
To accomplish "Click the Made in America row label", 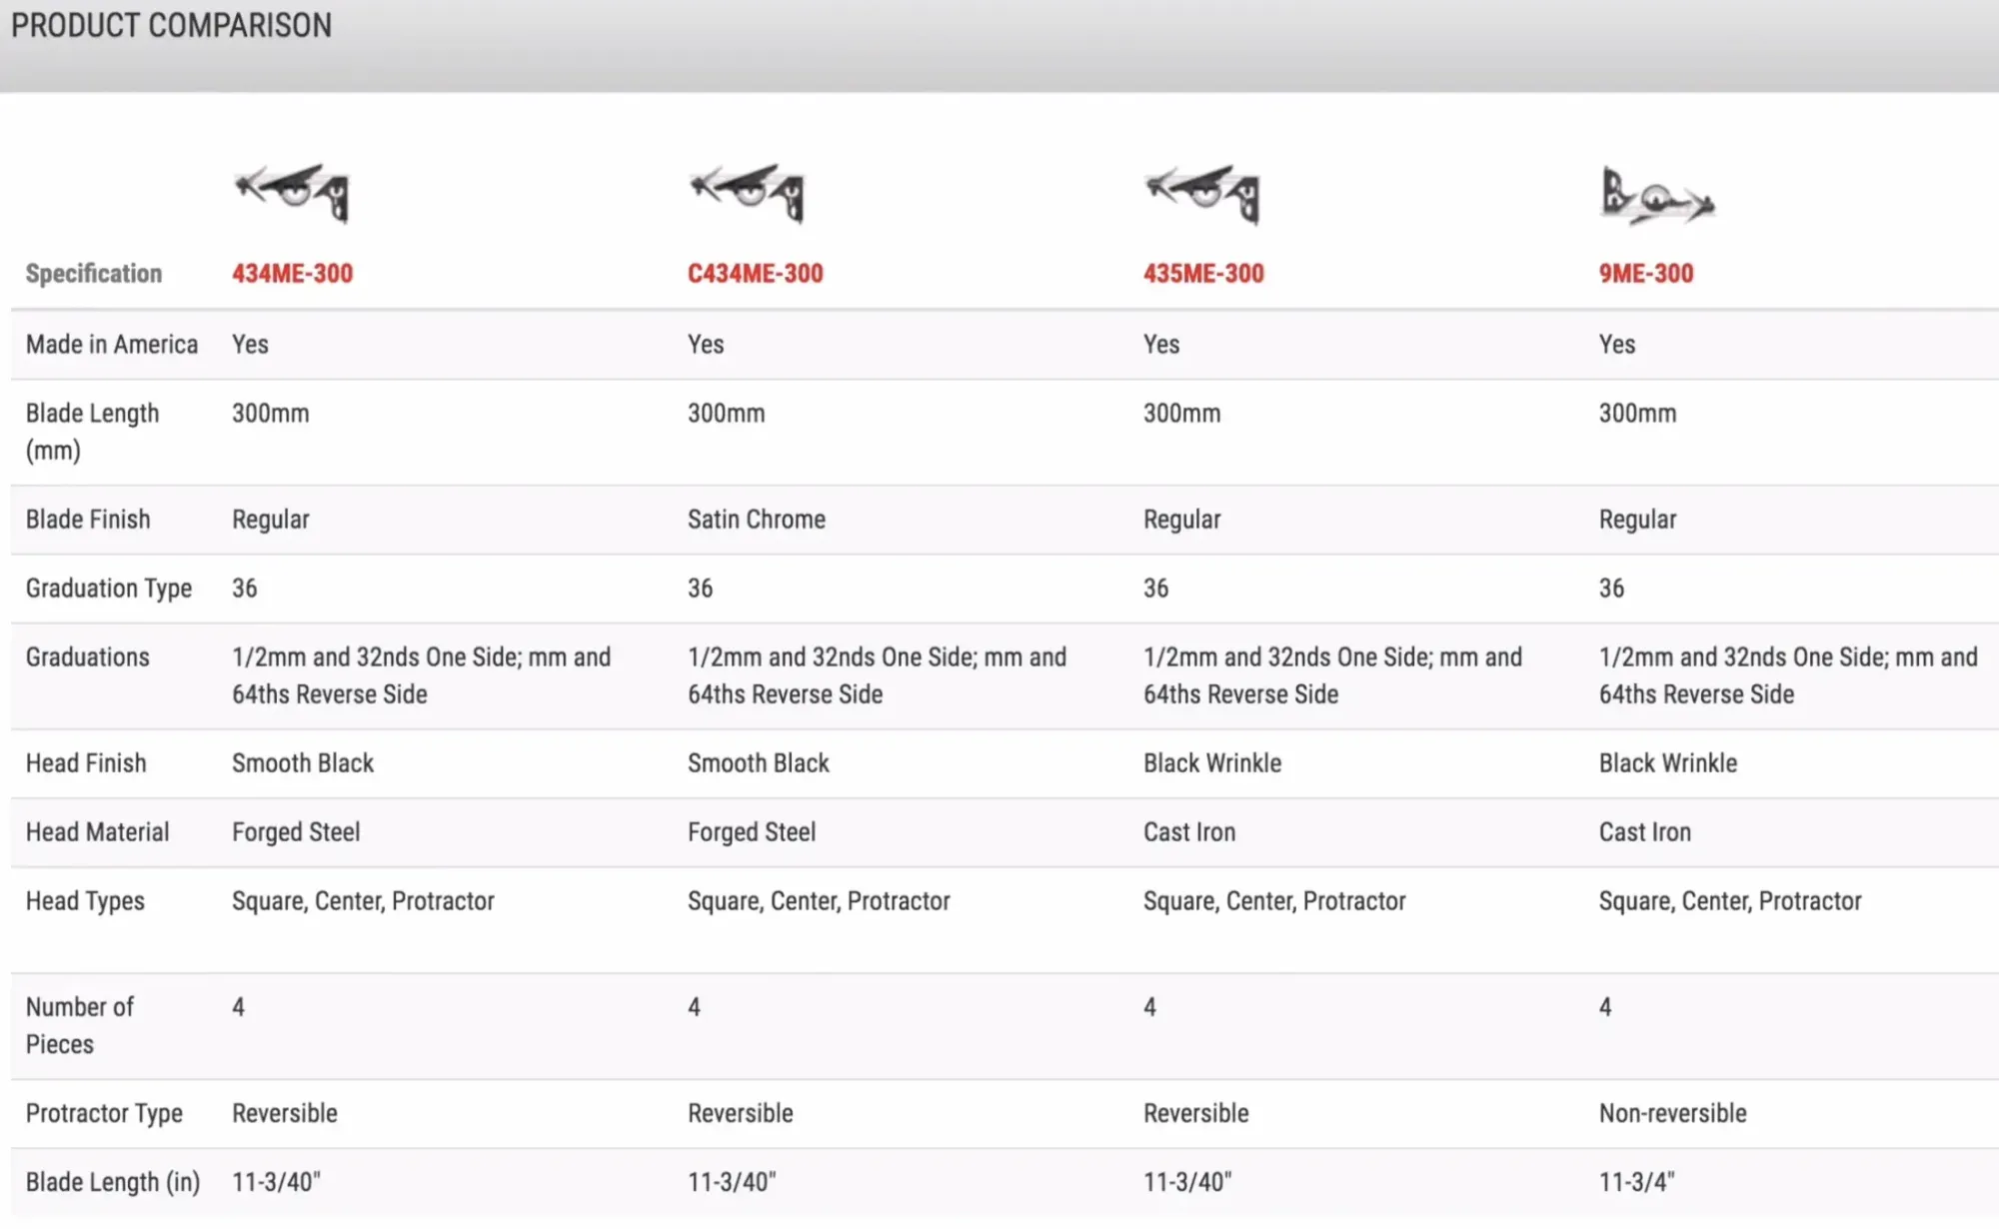I will coord(112,345).
